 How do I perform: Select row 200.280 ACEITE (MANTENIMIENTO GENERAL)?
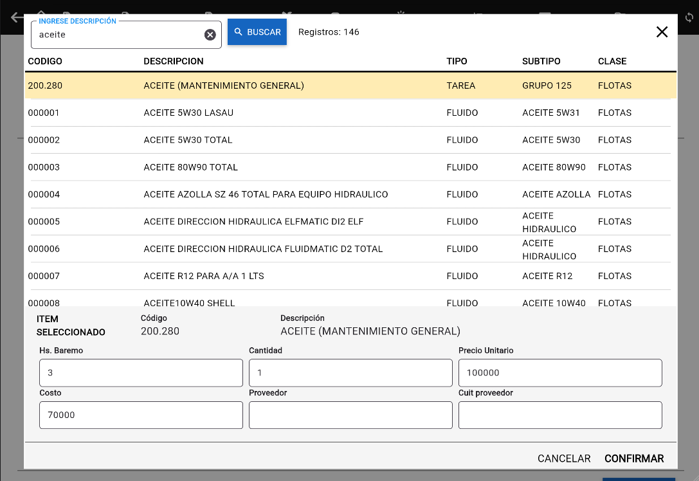point(350,86)
